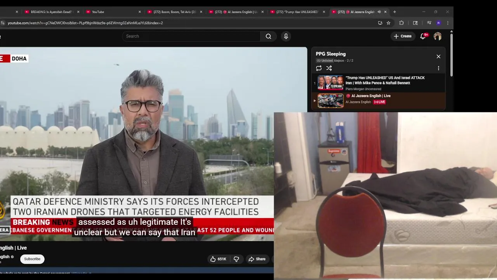497x280 pixels.
Task: Click Piers Morgan Uncensored channel name
Action: (363, 89)
